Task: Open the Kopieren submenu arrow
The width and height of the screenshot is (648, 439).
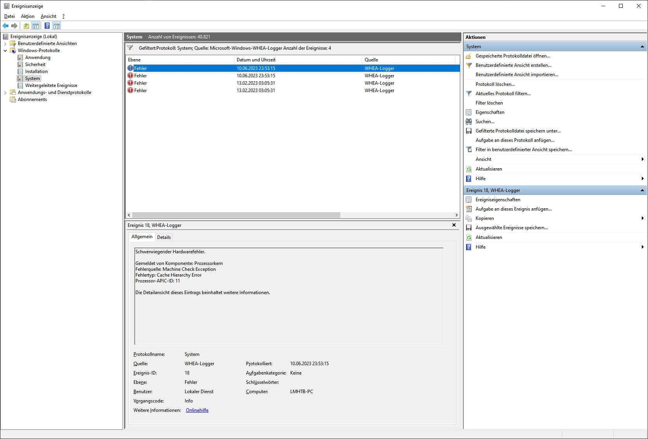Action: click(643, 218)
